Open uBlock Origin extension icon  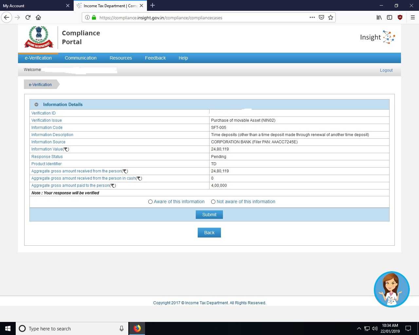(400, 17)
